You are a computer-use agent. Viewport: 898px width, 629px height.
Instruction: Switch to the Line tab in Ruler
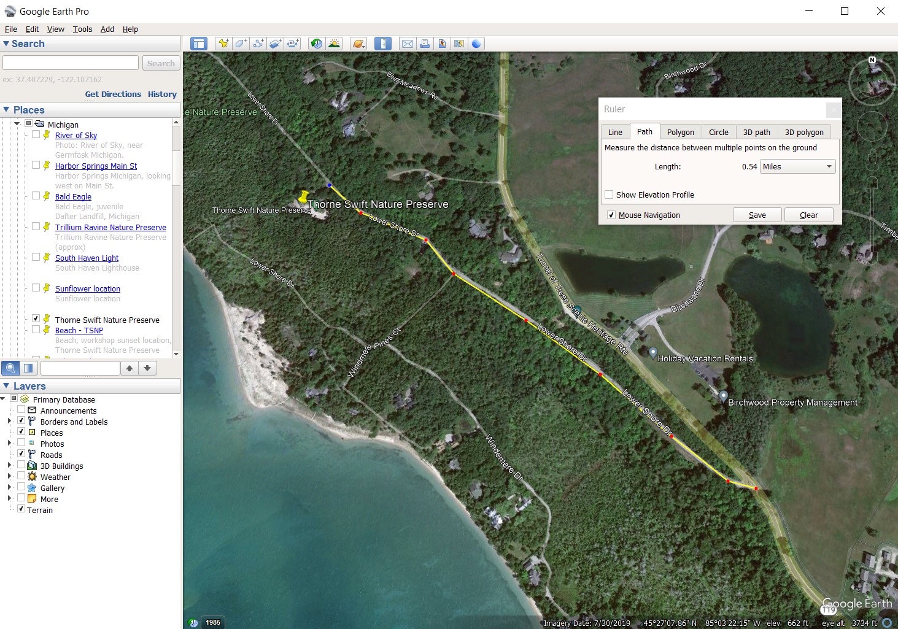(615, 132)
